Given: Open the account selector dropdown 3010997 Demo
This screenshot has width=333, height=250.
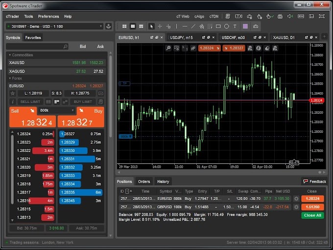Looking at the screenshot, I should tap(54, 26).
